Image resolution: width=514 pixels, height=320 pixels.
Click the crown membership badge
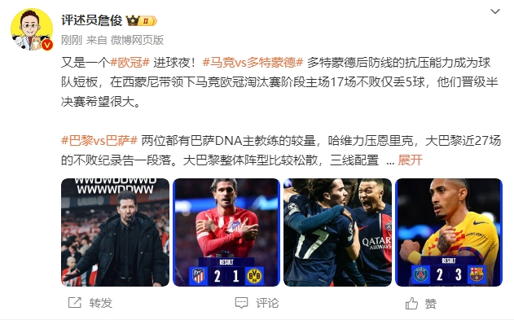tap(142, 20)
